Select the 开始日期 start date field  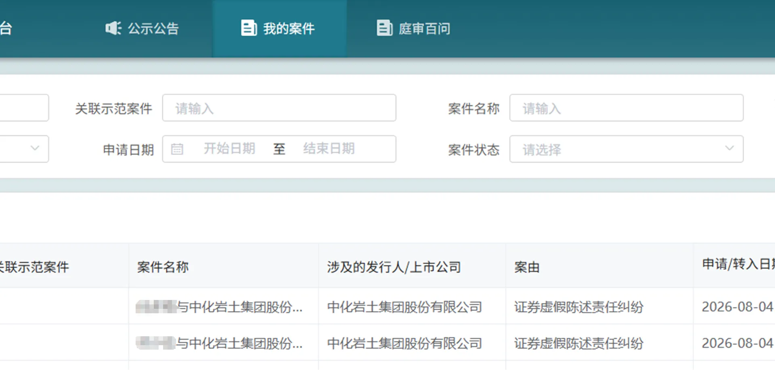pos(229,149)
